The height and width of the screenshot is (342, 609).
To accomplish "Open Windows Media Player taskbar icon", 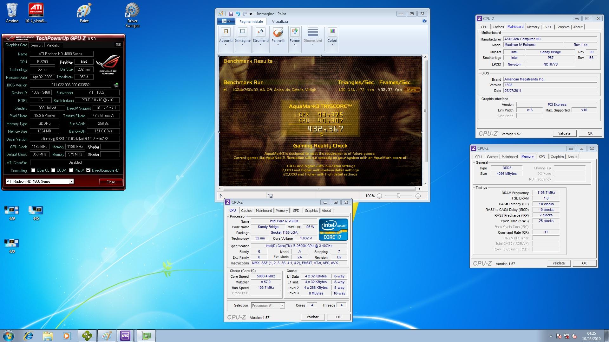I will coord(67,336).
